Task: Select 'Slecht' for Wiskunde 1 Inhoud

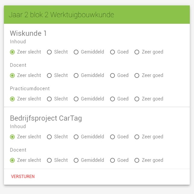Action: 49,52
